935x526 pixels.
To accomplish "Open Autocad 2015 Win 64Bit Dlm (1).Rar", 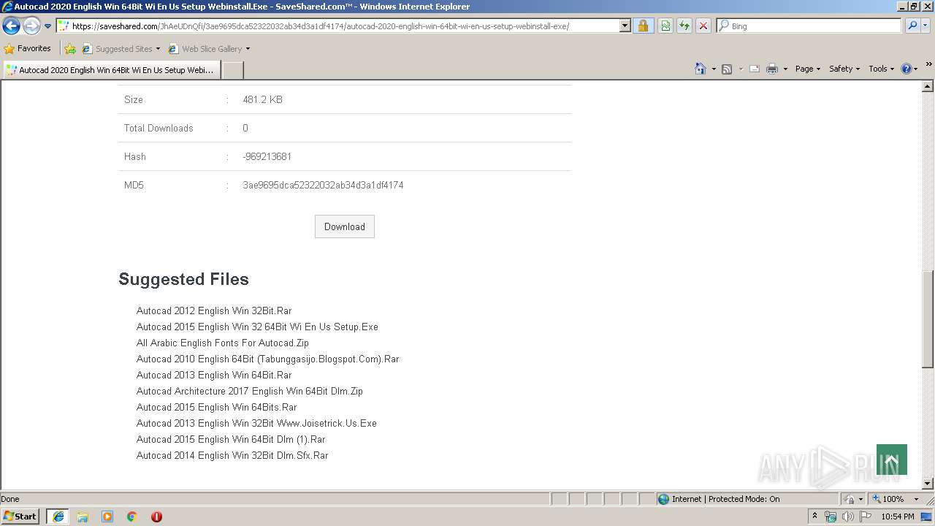I will pos(231,439).
